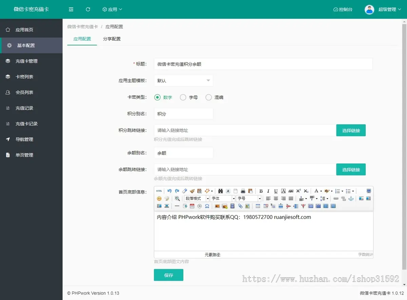Screen dimensions: 407x300
Task: Open unordered list style dropdown
Action: [353, 191]
